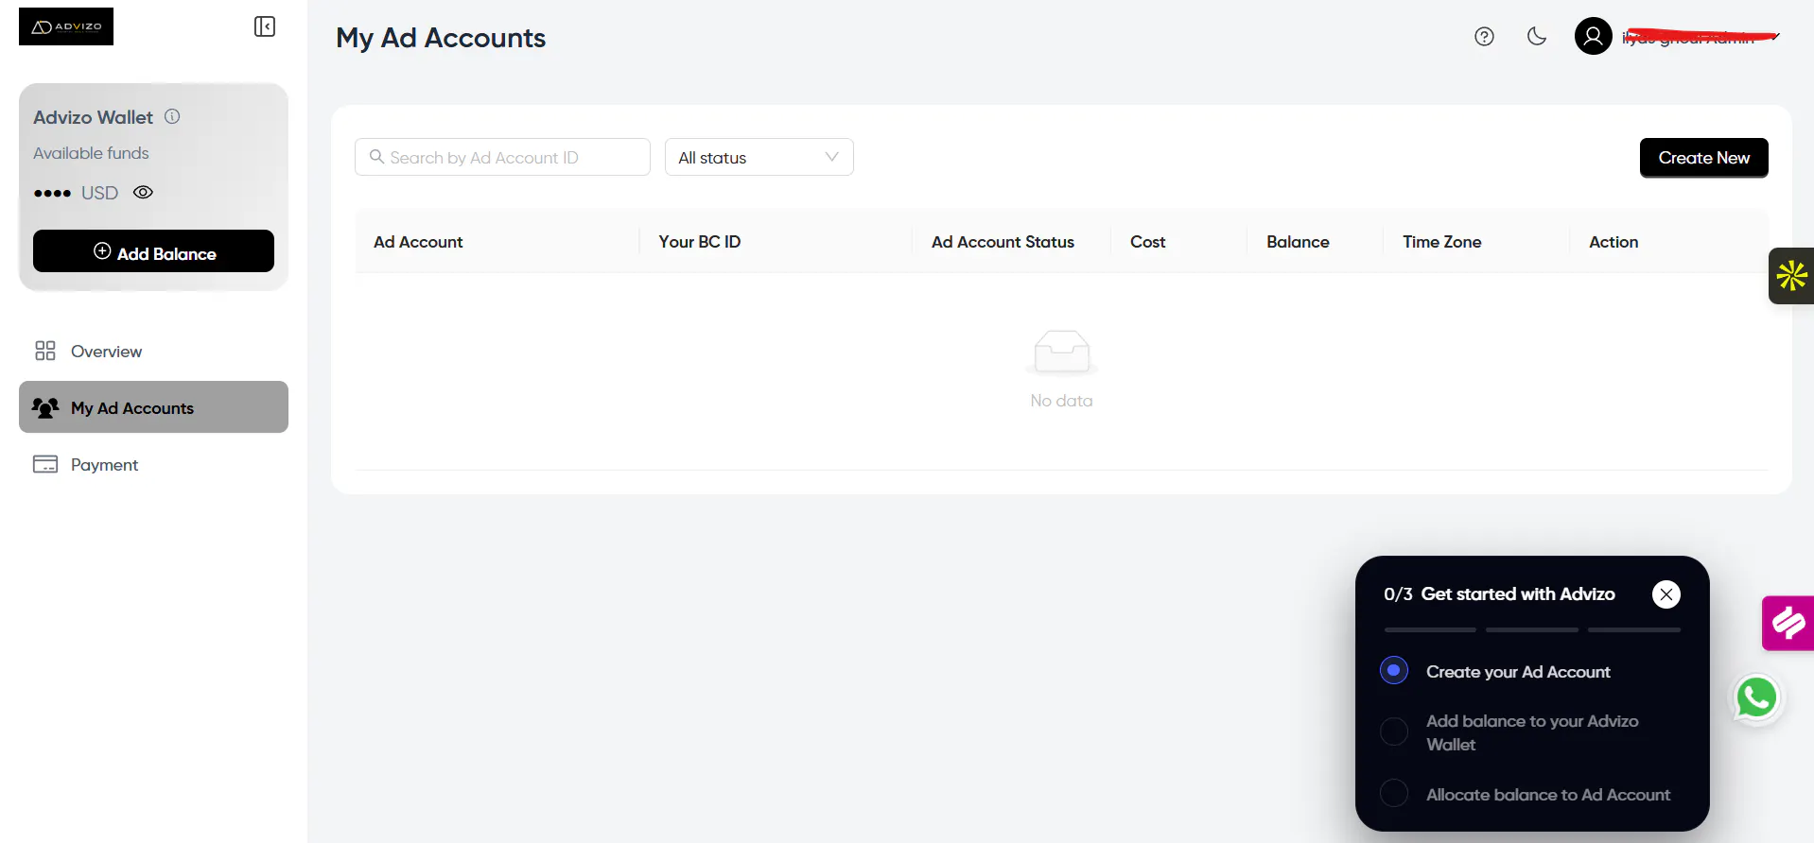Click the Available funds label
This screenshot has width=1814, height=843.
point(91,153)
